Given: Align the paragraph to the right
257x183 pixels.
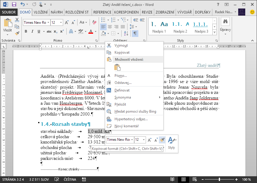Looking at the screenshot, I should 116,27.
